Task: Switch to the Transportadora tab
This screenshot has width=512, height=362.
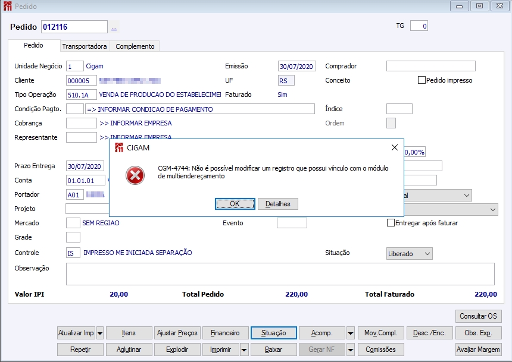Action: (85, 46)
